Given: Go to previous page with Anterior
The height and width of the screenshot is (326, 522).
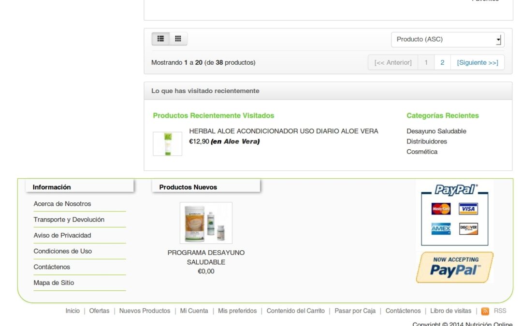Looking at the screenshot, I should pos(393,62).
